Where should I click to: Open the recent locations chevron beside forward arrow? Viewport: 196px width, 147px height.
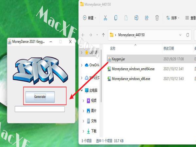(97, 35)
